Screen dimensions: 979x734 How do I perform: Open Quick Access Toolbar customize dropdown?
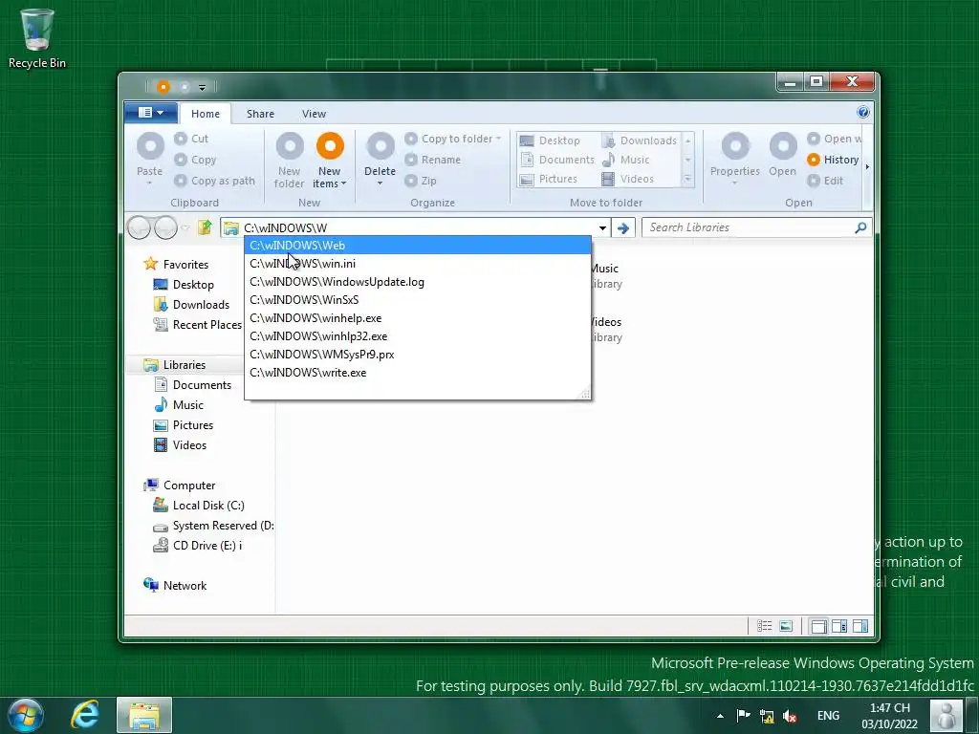[x=203, y=87]
